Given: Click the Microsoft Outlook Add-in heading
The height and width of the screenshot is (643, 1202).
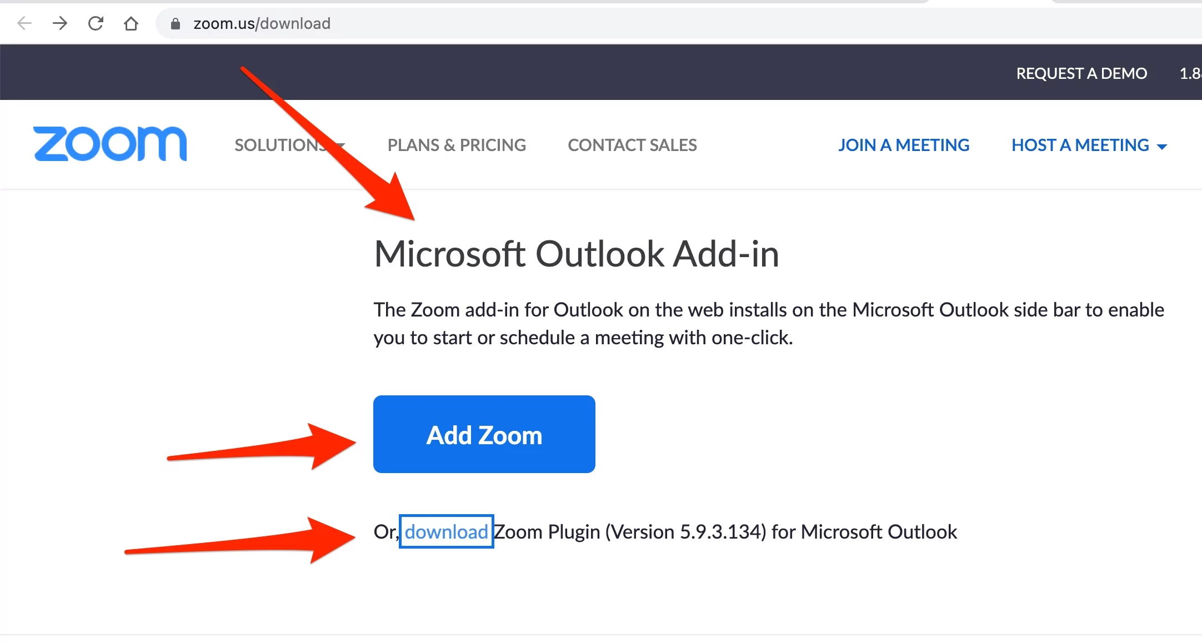Looking at the screenshot, I should (577, 254).
